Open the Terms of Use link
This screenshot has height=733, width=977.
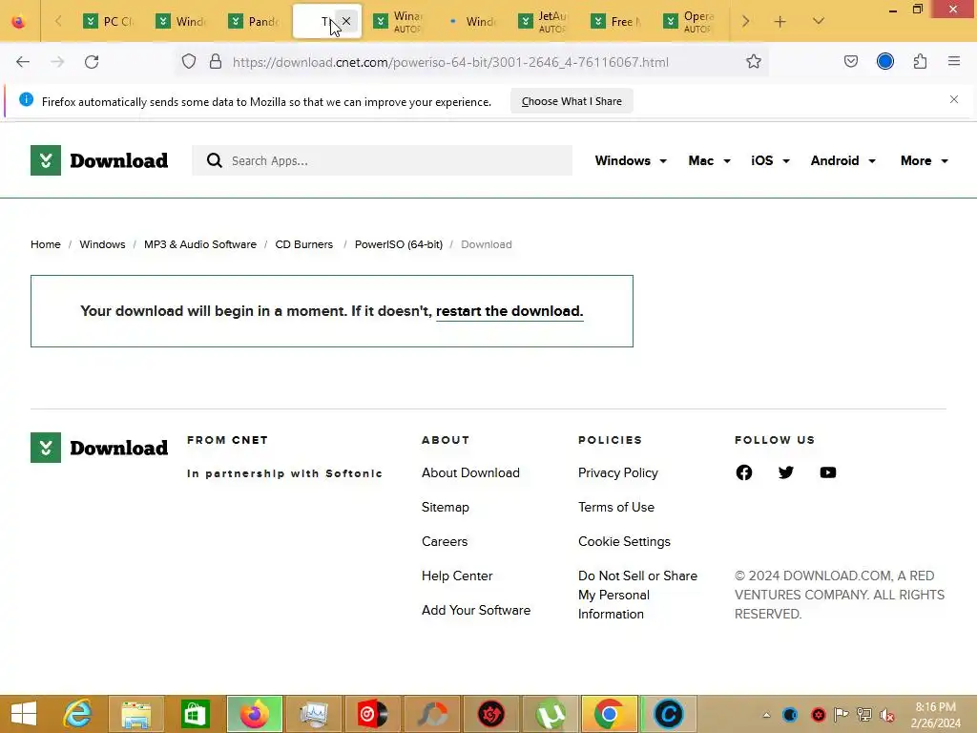click(615, 508)
